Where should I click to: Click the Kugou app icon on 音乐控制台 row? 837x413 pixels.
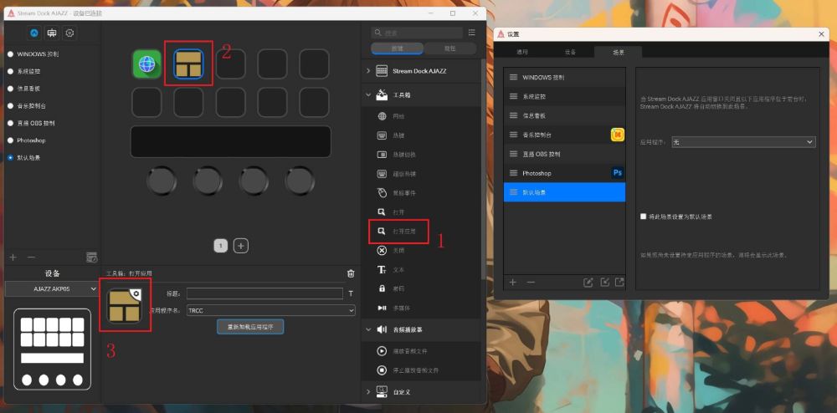[618, 135]
